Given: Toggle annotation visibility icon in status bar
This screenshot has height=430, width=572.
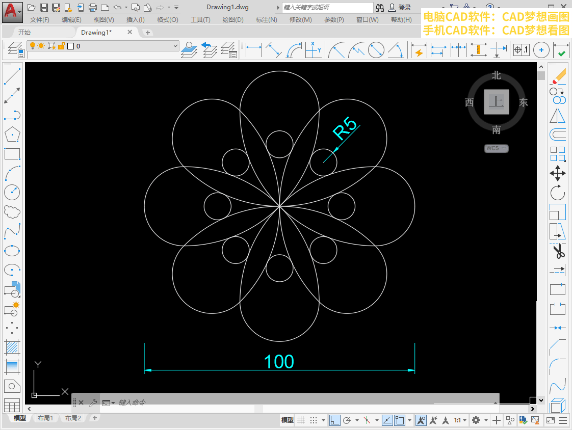Looking at the screenshot, I should (x=421, y=420).
